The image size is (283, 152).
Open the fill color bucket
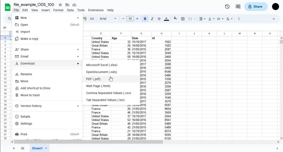coord(175,19)
